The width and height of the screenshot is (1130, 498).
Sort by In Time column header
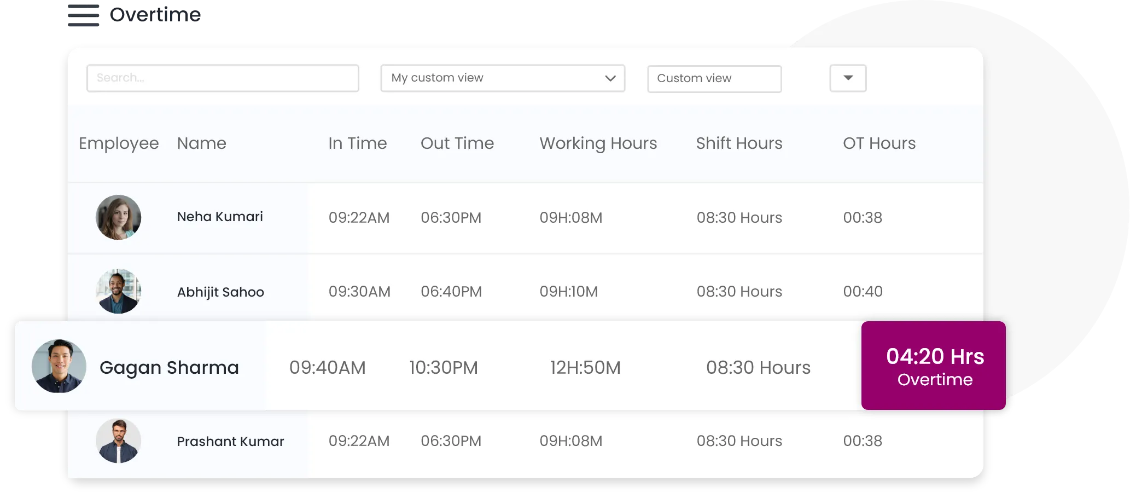[x=357, y=143]
